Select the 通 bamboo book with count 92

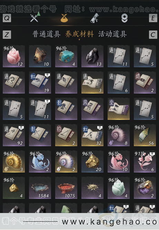pos(14,135)
